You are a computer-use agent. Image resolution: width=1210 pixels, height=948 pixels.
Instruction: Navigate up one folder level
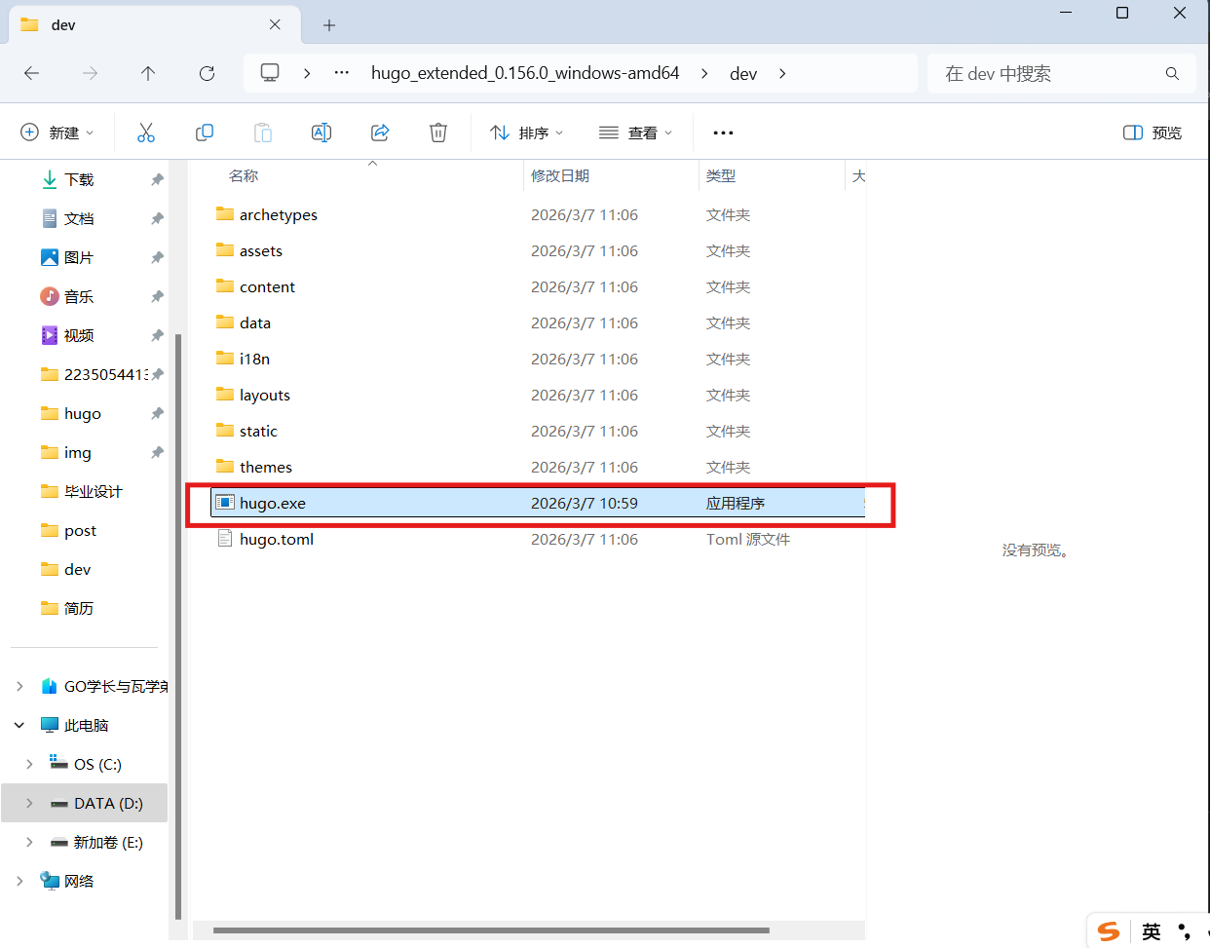coord(148,73)
